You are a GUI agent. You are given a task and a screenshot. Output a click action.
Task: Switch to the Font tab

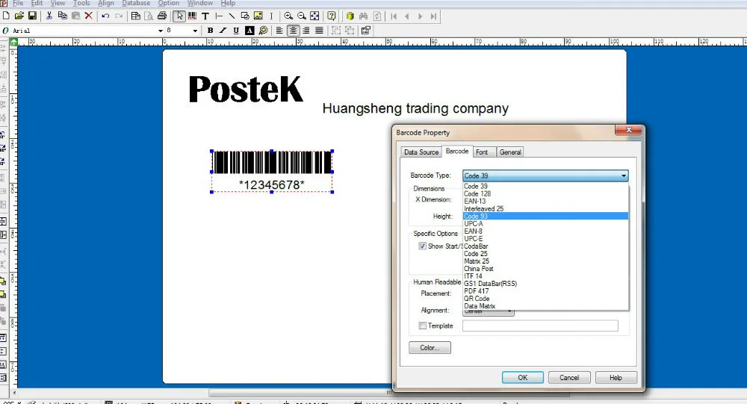(x=482, y=152)
